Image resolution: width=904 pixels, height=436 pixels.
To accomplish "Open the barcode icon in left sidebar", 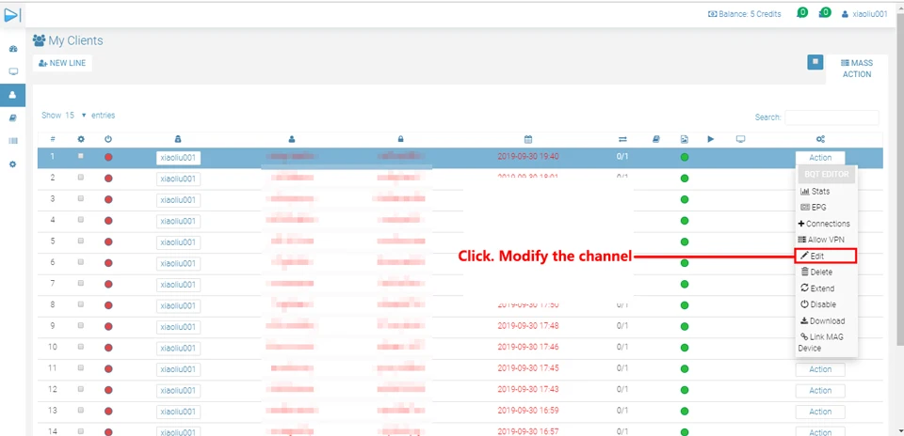I will (x=12, y=141).
